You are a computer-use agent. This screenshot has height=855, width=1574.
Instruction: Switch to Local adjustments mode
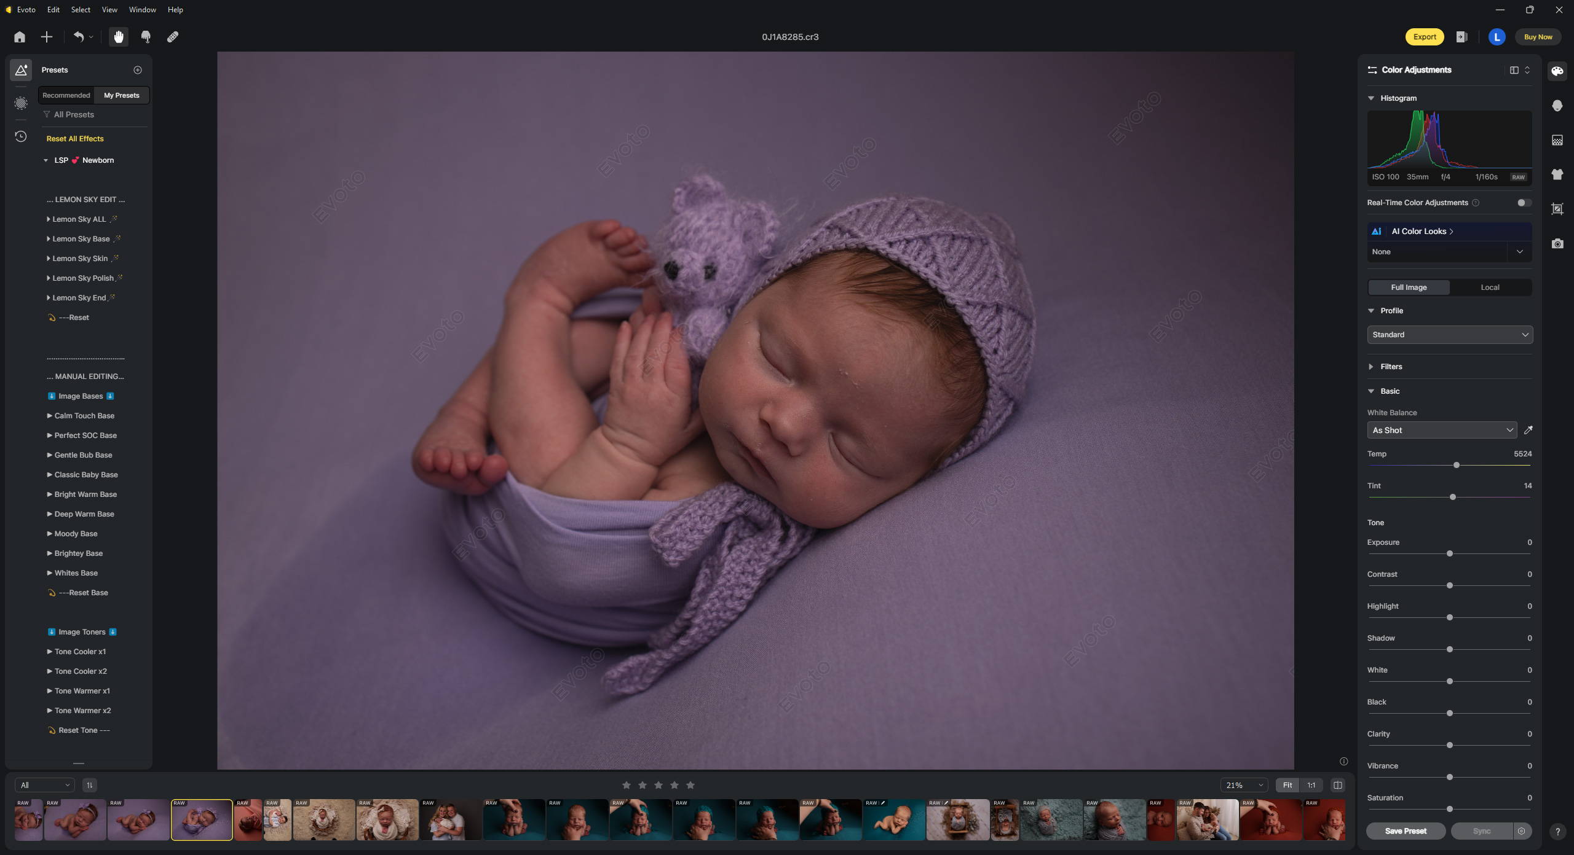(x=1489, y=287)
